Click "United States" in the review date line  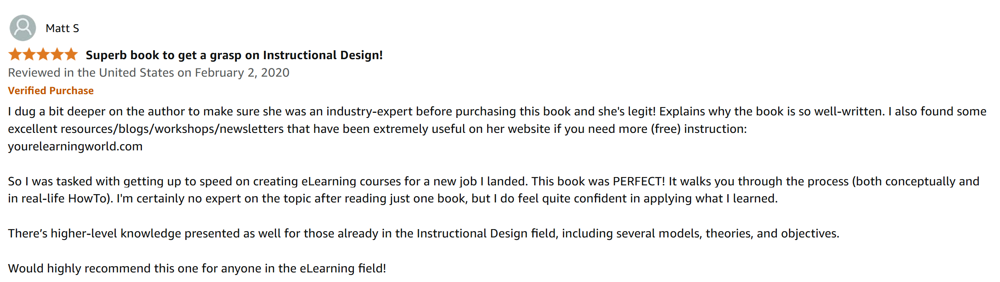(136, 73)
